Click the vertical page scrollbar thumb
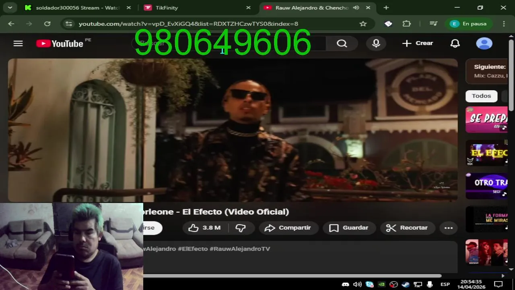 pyautogui.click(x=511, y=75)
